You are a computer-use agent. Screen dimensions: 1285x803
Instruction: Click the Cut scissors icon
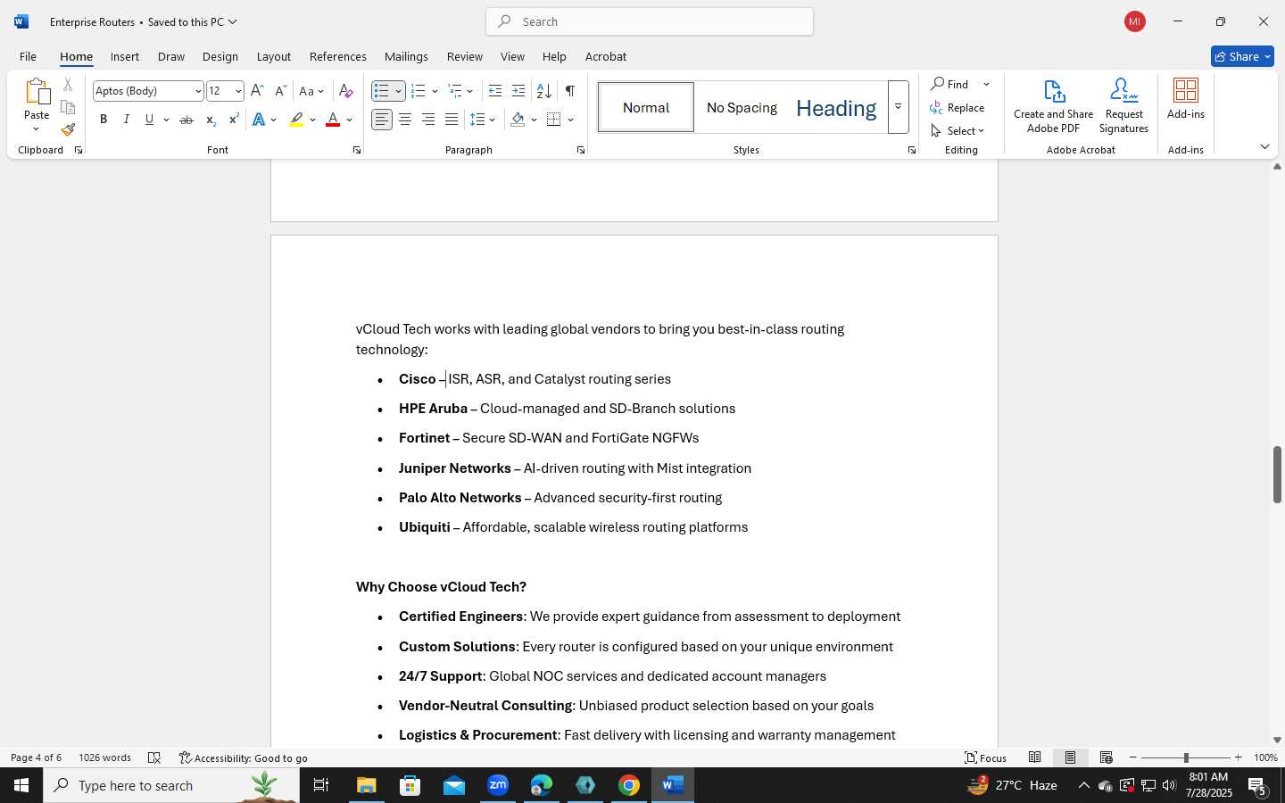(x=68, y=85)
